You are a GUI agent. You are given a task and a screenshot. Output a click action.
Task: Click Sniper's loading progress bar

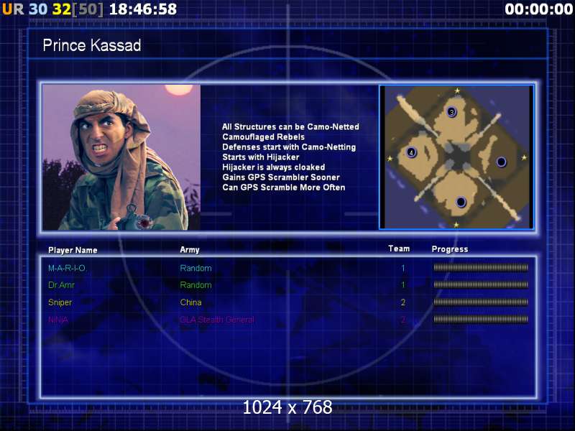pos(481,302)
